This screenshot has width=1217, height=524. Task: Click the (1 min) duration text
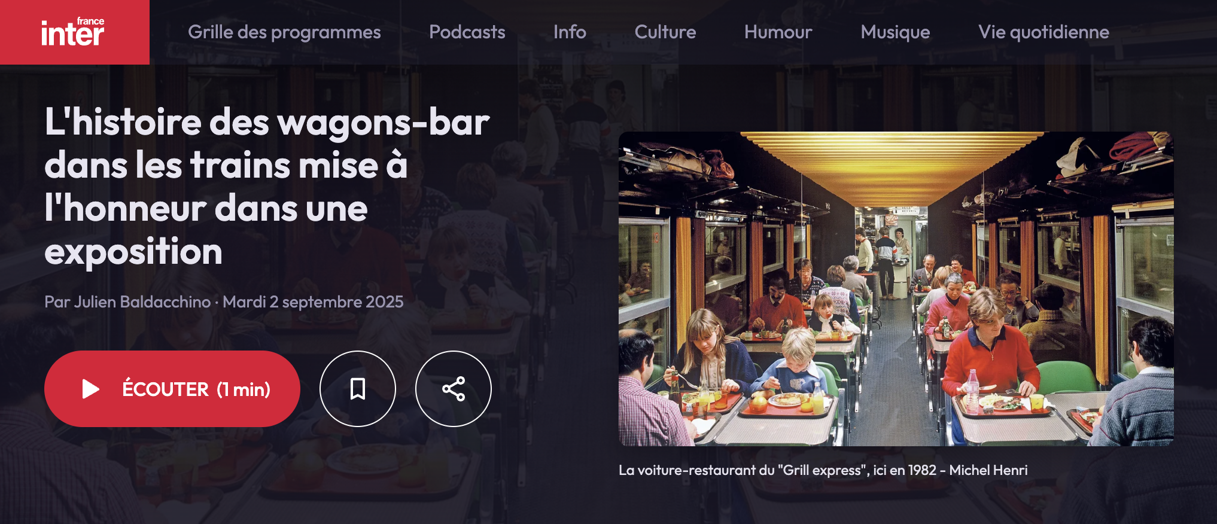[x=244, y=389]
